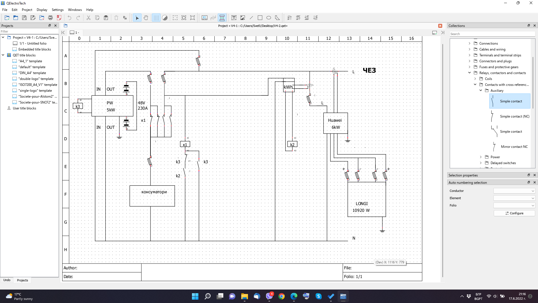Select the hand pan view tool
The height and width of the screenshot is (303, 538).
pyautogui.click(x=146, y=18)
